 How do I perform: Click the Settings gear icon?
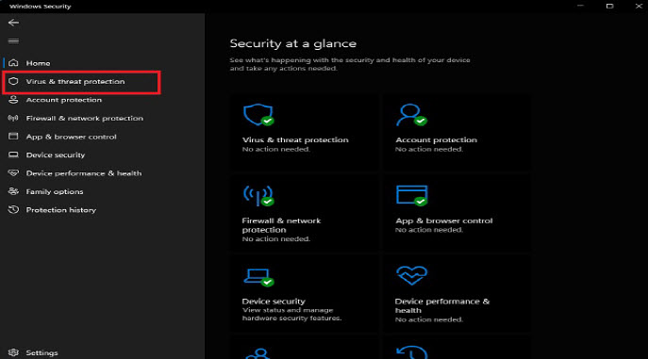[13, 352]
